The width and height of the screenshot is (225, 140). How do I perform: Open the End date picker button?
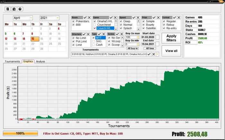[x=157, y=44]
